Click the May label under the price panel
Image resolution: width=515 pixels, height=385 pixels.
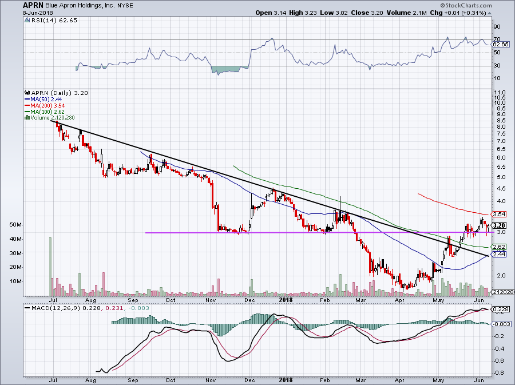pos(438,300)
